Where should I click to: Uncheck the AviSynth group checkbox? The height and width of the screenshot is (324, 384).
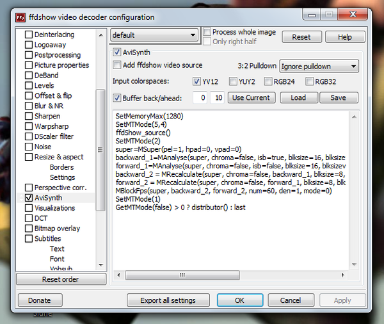click(117, 53)
